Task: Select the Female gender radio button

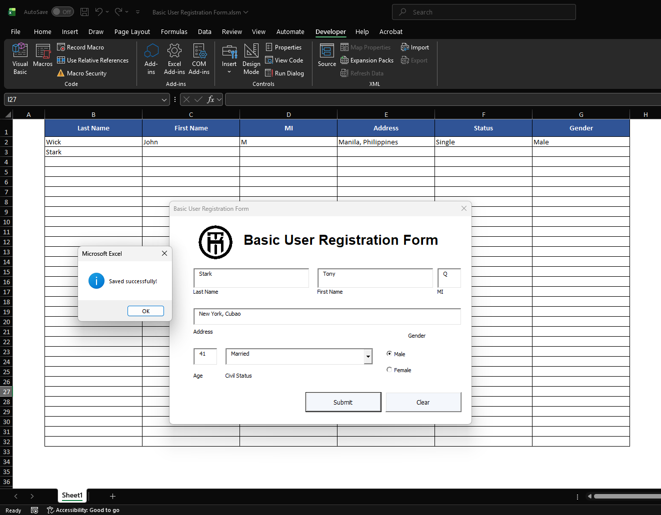Action: tap(389, 369)
